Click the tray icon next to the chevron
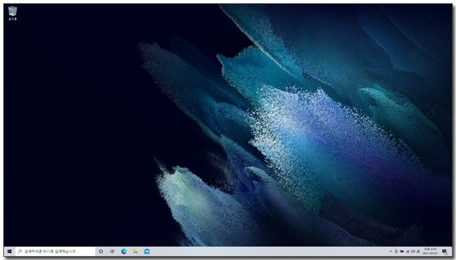Screen dimensions: 456x260 396,252
